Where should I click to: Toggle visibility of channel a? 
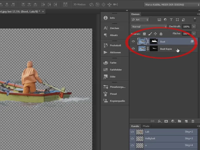(132, 145)
